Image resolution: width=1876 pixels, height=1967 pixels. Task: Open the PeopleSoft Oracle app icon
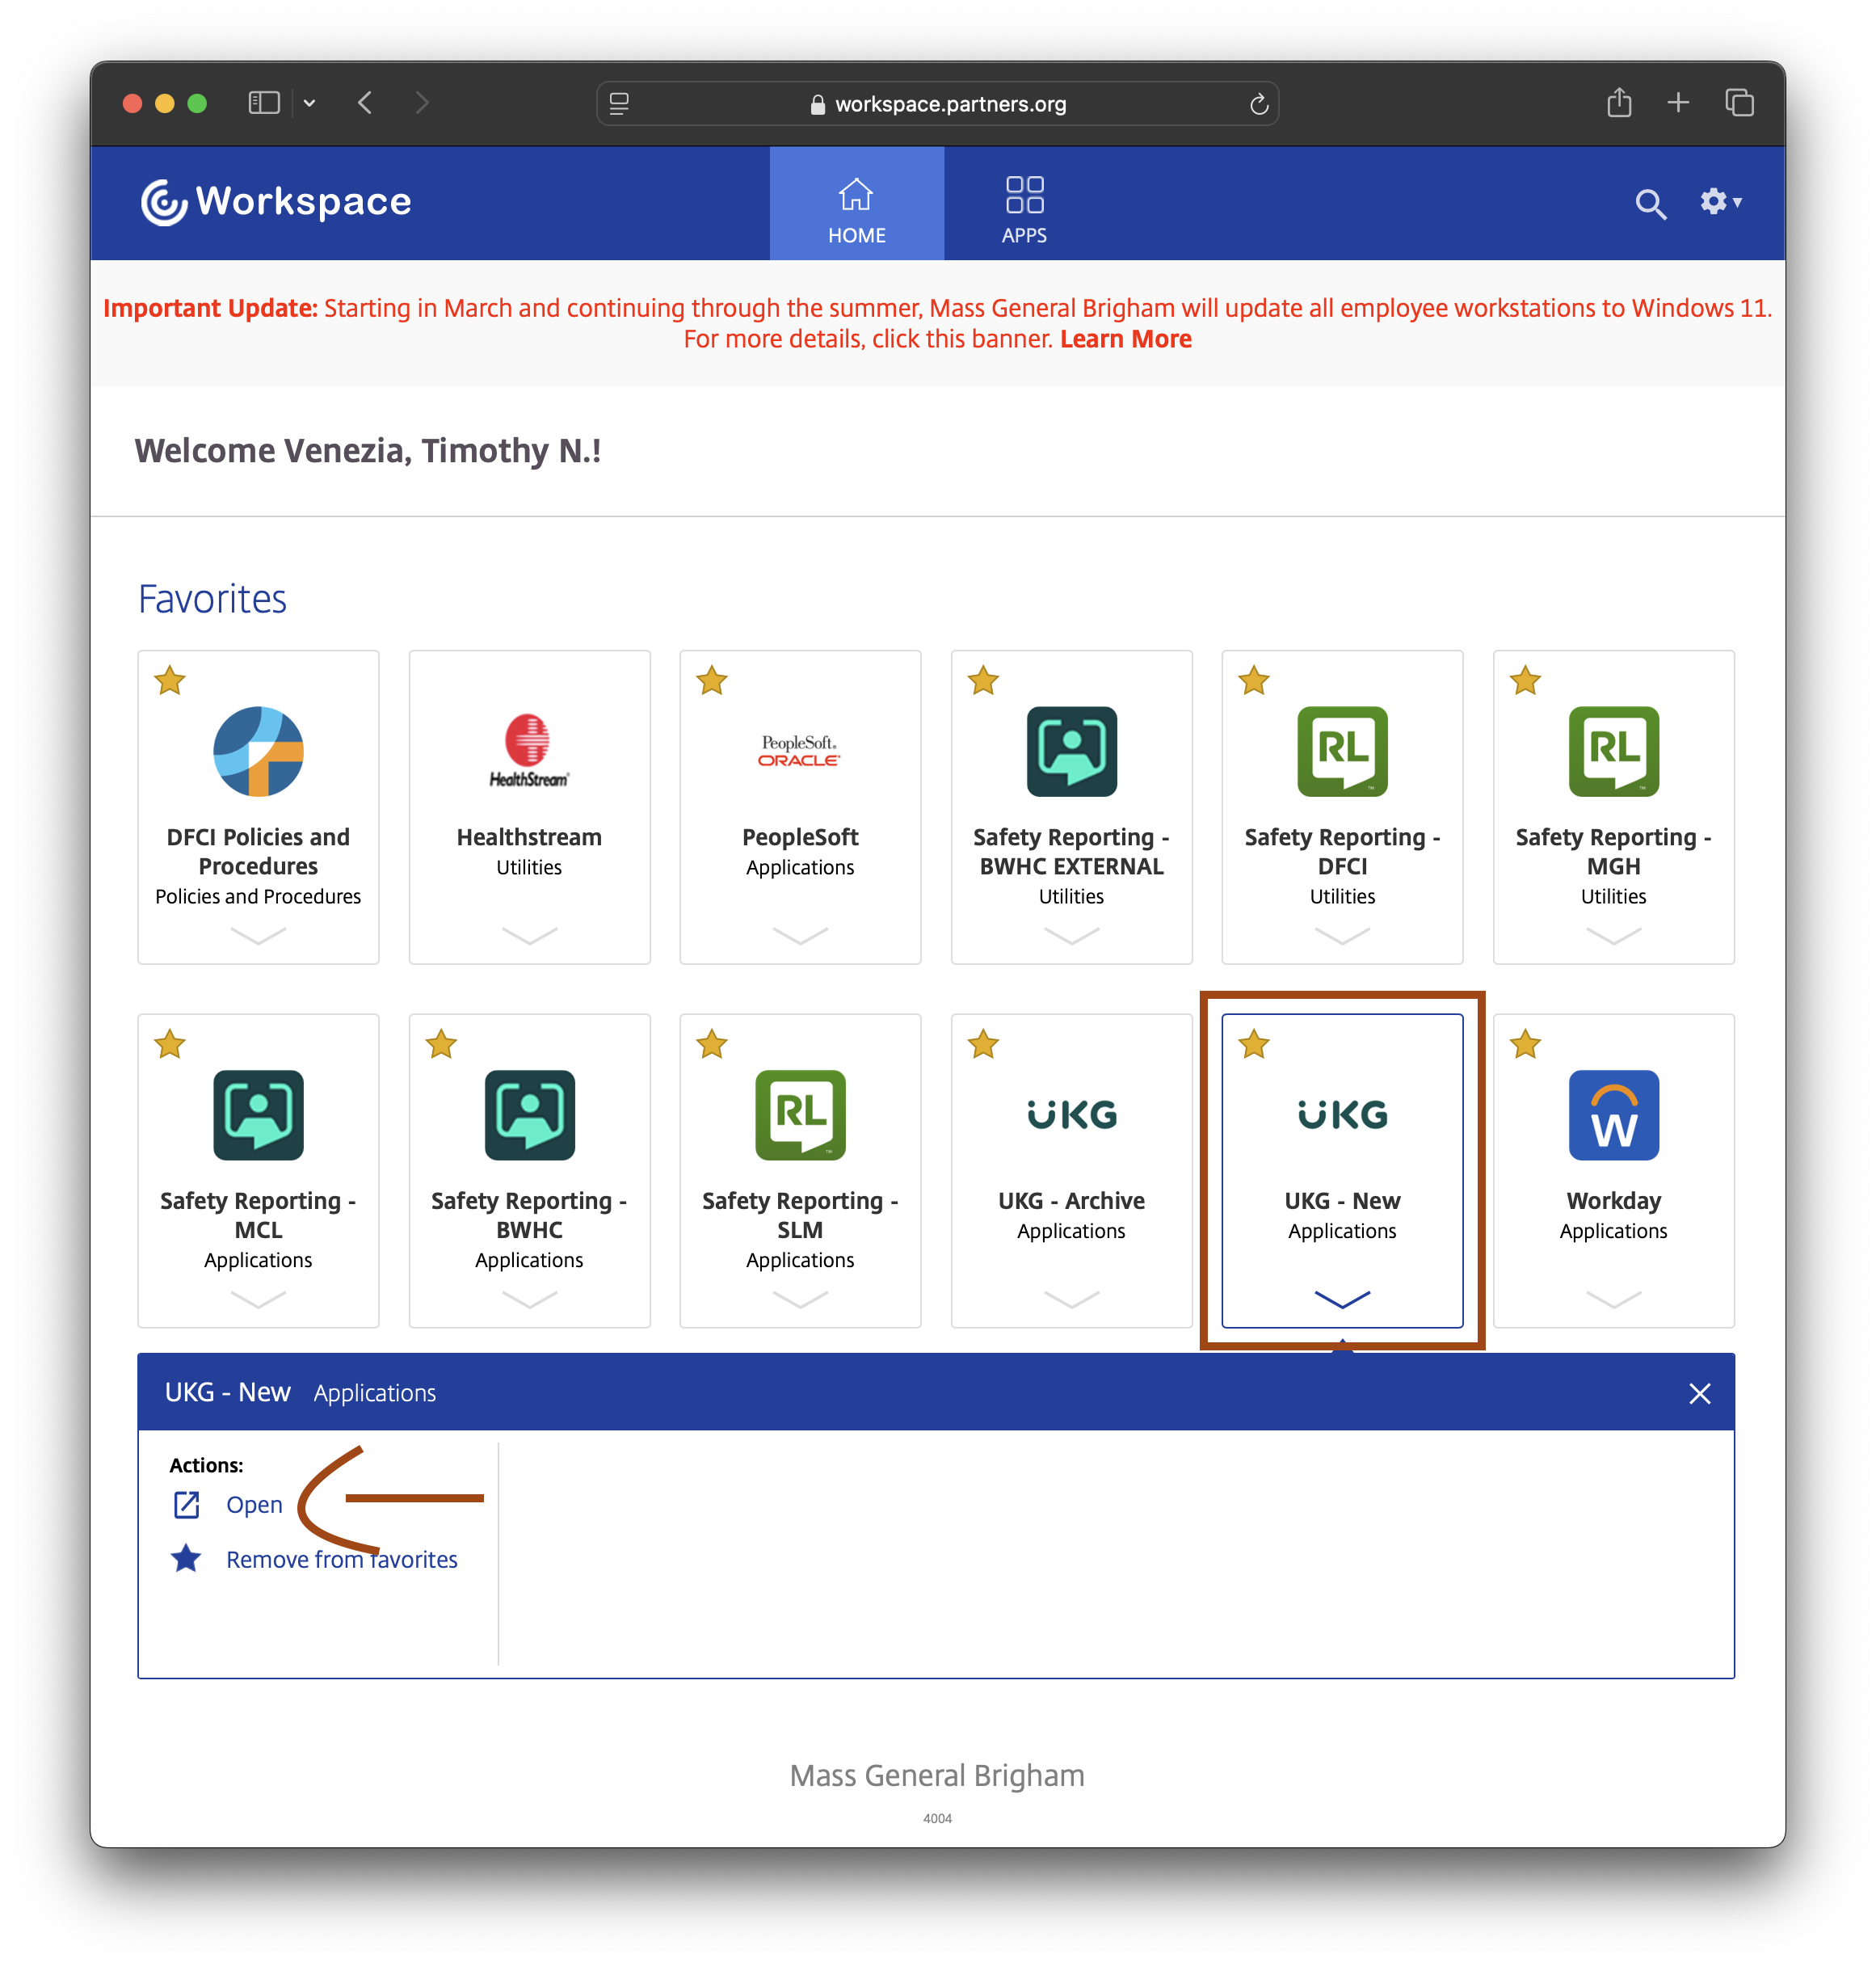coord(799,751)
